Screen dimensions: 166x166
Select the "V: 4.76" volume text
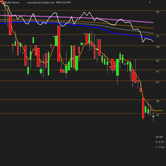160,142
